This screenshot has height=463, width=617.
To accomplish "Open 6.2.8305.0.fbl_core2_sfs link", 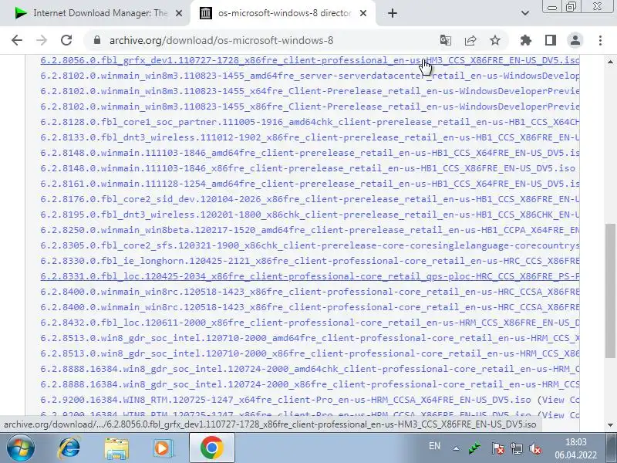I will (x=310, y=245).
